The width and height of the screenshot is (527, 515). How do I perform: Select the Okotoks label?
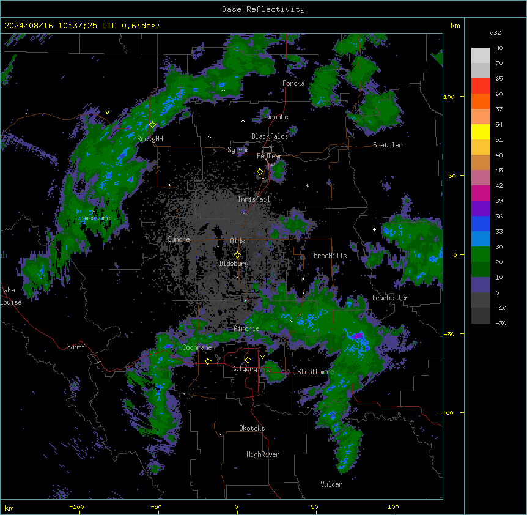(x=252, y=428)
